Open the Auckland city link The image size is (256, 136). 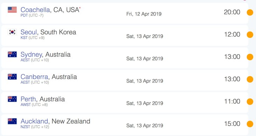(x=34, y=121)
